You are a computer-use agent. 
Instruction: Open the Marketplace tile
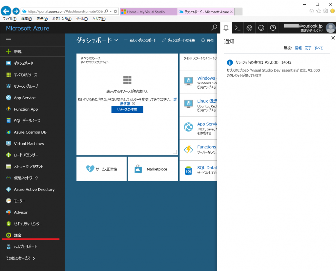[x=153, y=169]
